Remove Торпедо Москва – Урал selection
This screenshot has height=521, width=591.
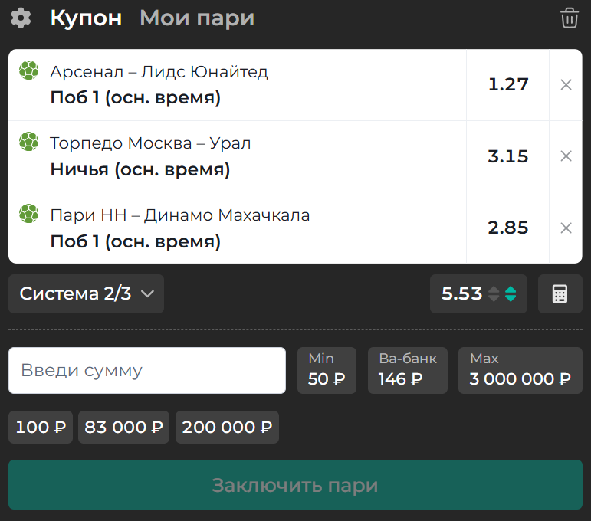(566, 156)
